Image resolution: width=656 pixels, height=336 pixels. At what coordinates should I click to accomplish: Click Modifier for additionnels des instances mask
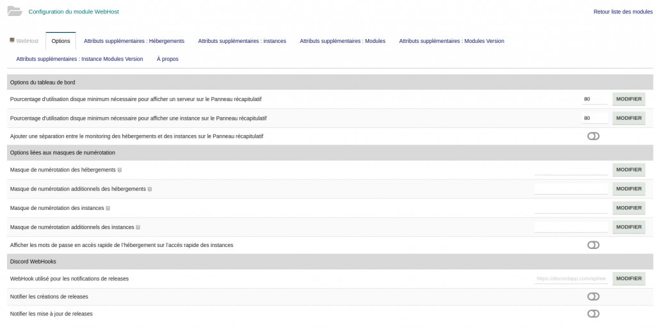(629, 227)
